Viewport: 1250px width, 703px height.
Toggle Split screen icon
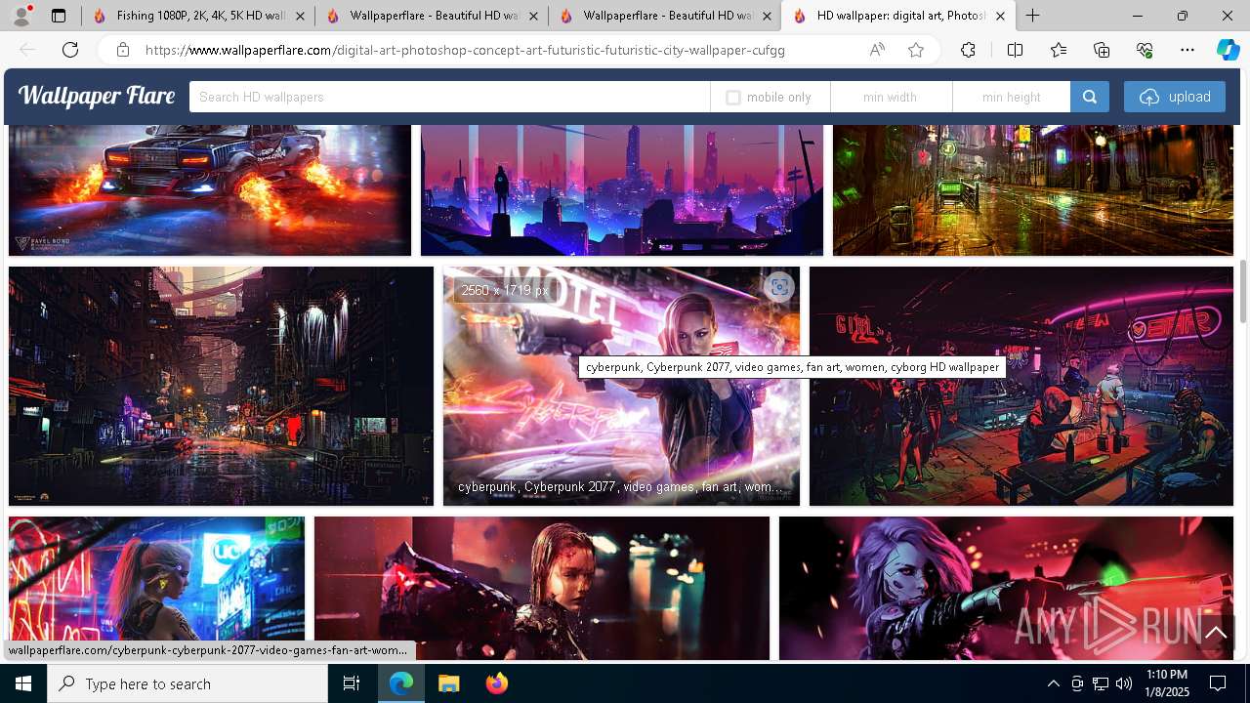pos(1015,50)
